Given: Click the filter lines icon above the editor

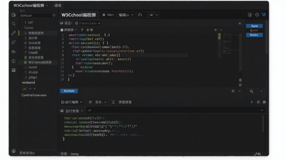Looking at the screenshot, I should click(215, 30).
